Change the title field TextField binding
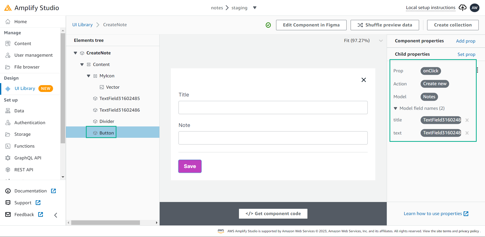485x237 pixels. point(441,120)
